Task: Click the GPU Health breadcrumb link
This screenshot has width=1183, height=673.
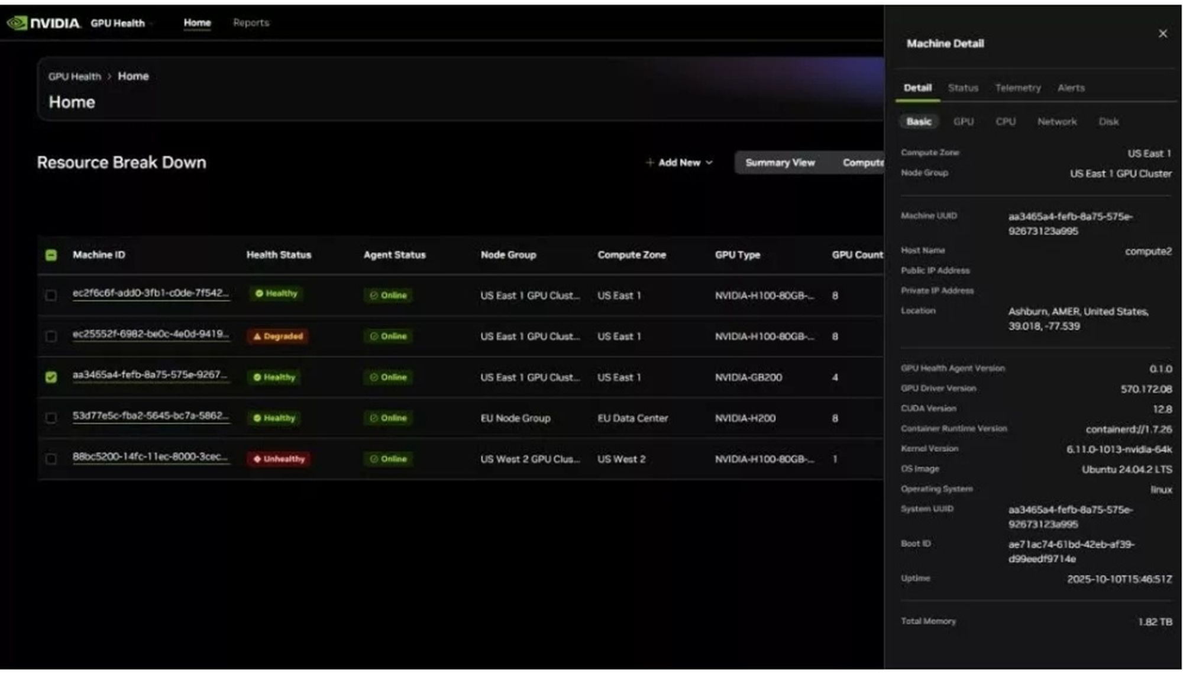Action: point(75,77)
